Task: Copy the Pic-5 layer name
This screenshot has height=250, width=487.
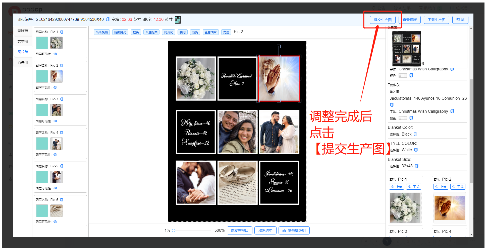Action: 62,166
